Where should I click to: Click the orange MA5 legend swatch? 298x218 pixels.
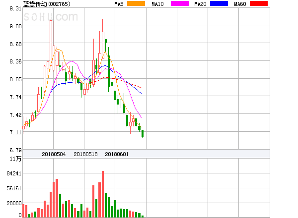tap(136, 3)
